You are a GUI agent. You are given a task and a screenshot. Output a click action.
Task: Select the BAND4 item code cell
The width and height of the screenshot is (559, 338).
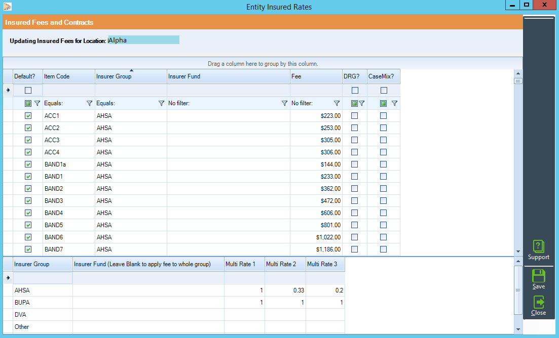[x=69, y=213]
